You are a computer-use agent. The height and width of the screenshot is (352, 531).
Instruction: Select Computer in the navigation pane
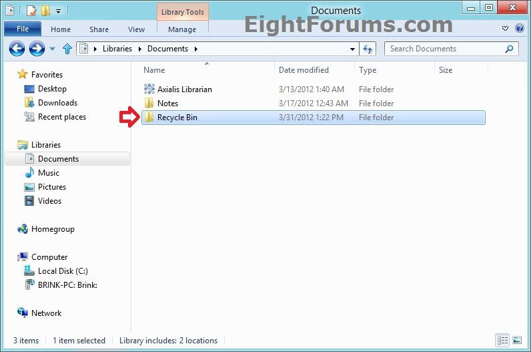[x=49, y=257]
